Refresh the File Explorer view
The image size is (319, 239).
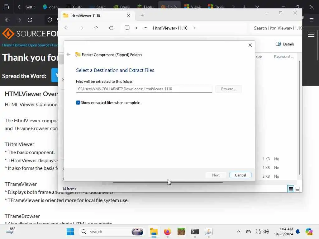click(111, 28)
